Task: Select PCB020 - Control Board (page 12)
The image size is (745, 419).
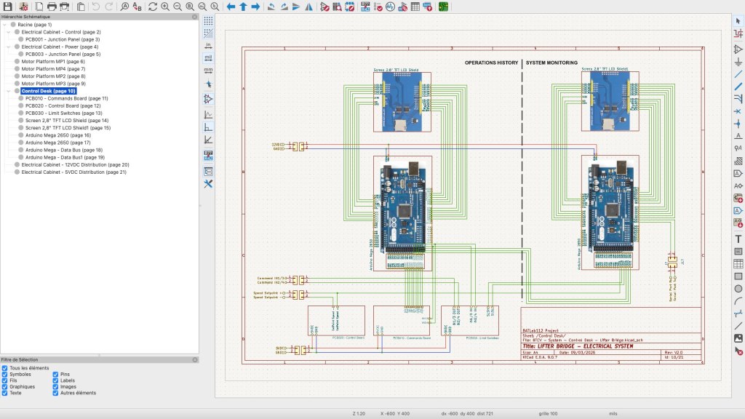Action: [x=63, y=105]
